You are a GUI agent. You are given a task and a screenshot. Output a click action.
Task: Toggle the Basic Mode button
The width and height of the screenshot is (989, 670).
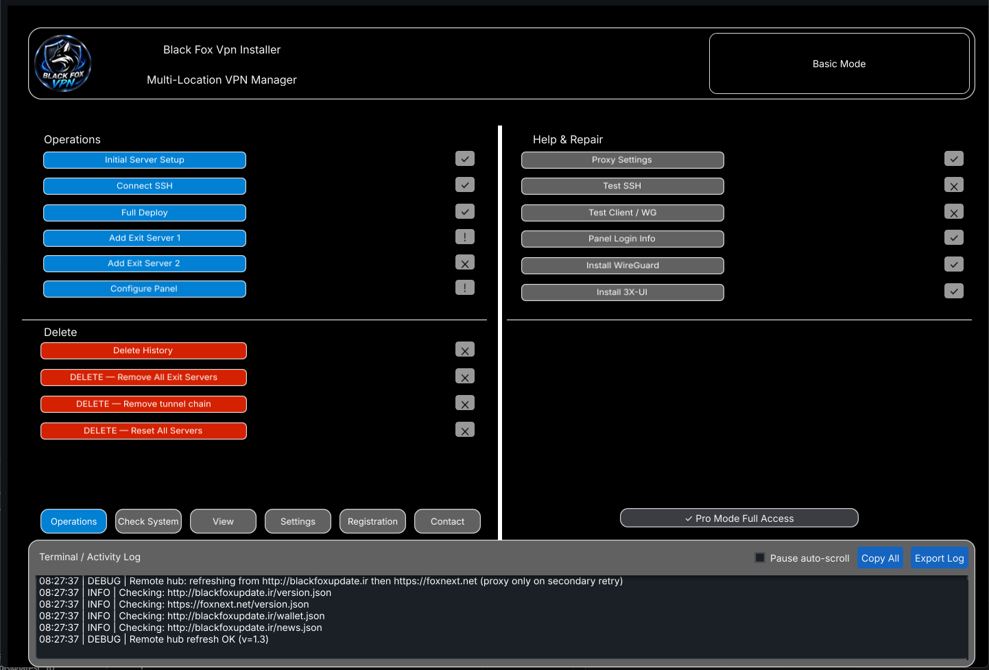(x=839, y=64)
